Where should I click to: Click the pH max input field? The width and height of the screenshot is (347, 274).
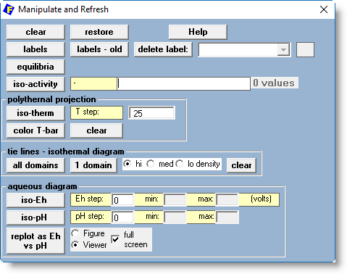(x=227, y=217)
